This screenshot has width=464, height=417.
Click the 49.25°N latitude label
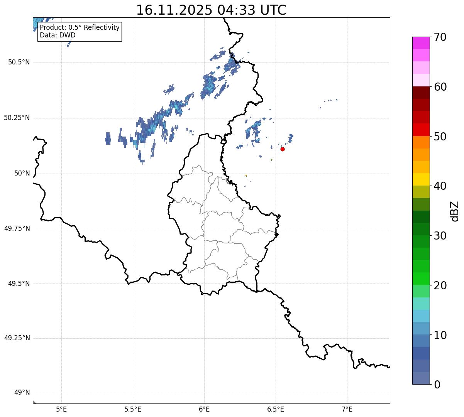tap(17, 338)
